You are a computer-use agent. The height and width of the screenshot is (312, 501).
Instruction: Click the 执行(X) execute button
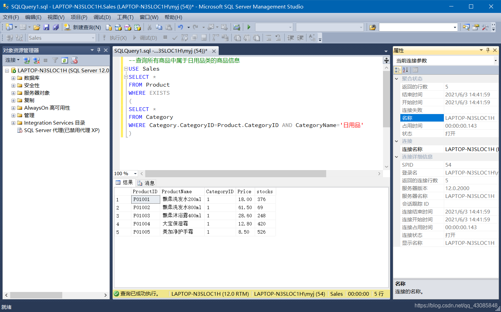pyautogui.click(x=115, y=38)
